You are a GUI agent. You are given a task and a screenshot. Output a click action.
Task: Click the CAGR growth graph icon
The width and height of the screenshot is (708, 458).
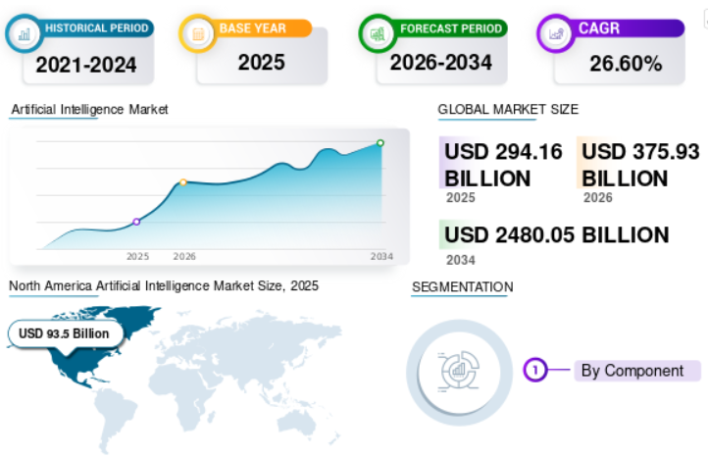(x=556, y=34)
